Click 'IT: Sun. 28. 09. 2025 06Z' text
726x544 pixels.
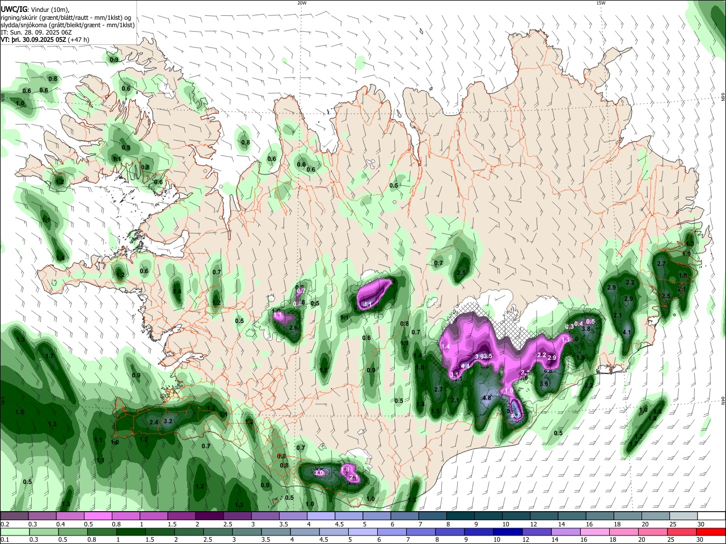click(35, 32)
